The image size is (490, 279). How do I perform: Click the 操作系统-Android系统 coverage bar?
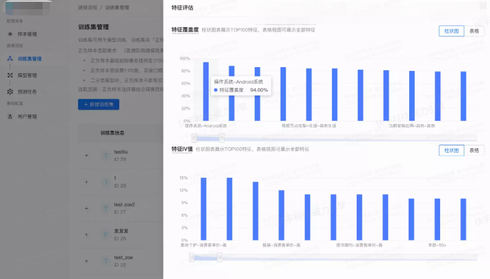206,91
